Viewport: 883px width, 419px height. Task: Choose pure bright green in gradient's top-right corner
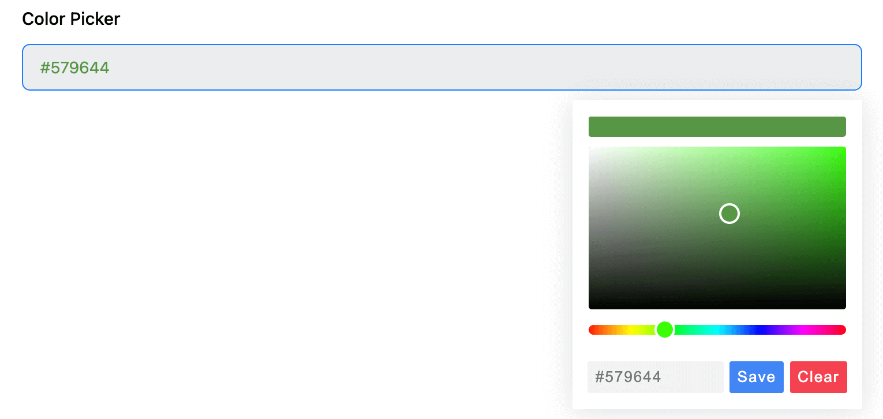pos(844,149)
